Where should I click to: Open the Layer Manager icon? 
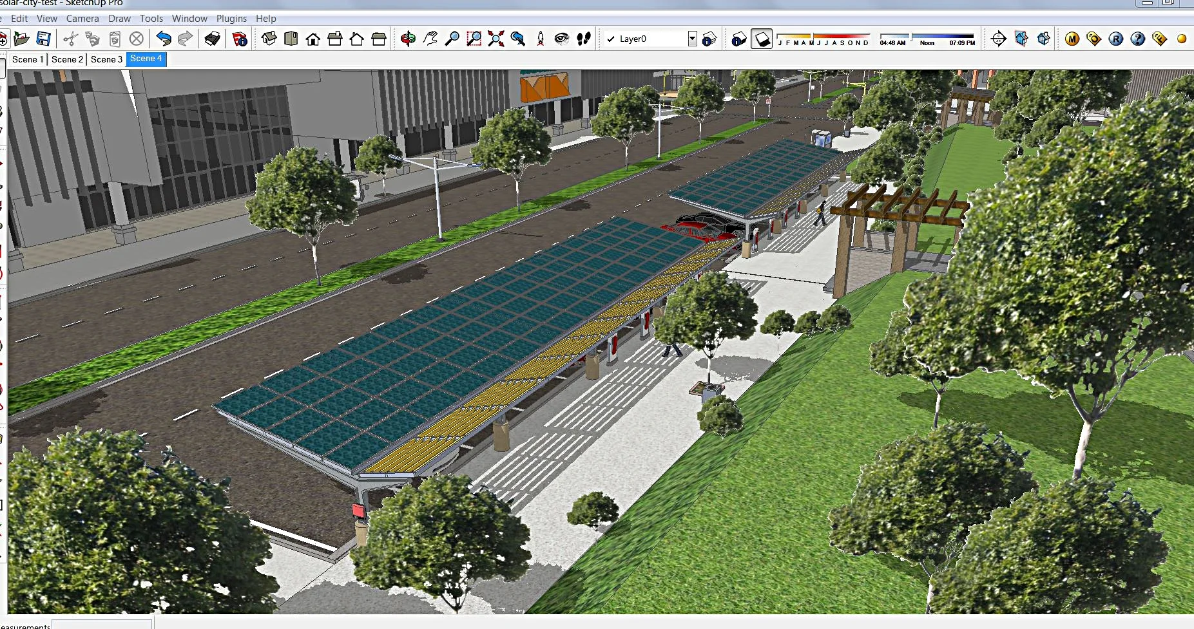[709, 39]
